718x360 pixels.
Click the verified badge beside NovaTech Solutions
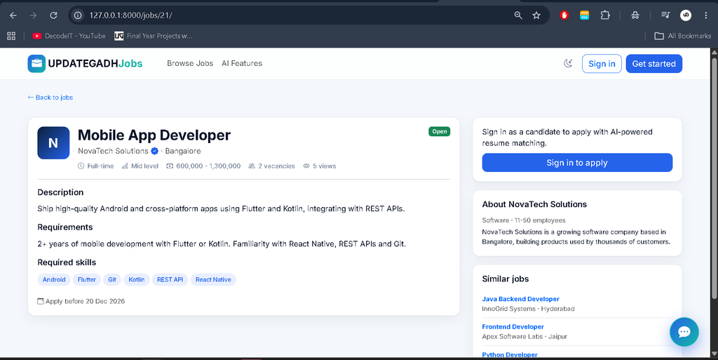155,151
